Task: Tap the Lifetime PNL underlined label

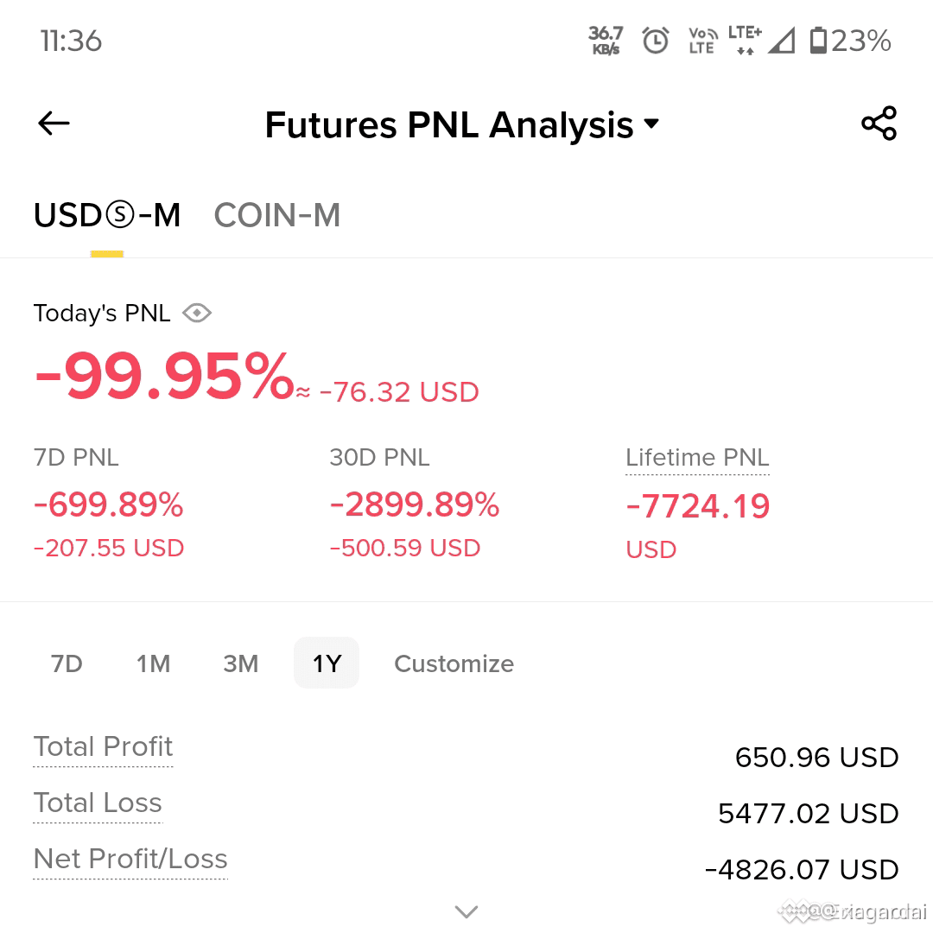Action: point(697,458)
